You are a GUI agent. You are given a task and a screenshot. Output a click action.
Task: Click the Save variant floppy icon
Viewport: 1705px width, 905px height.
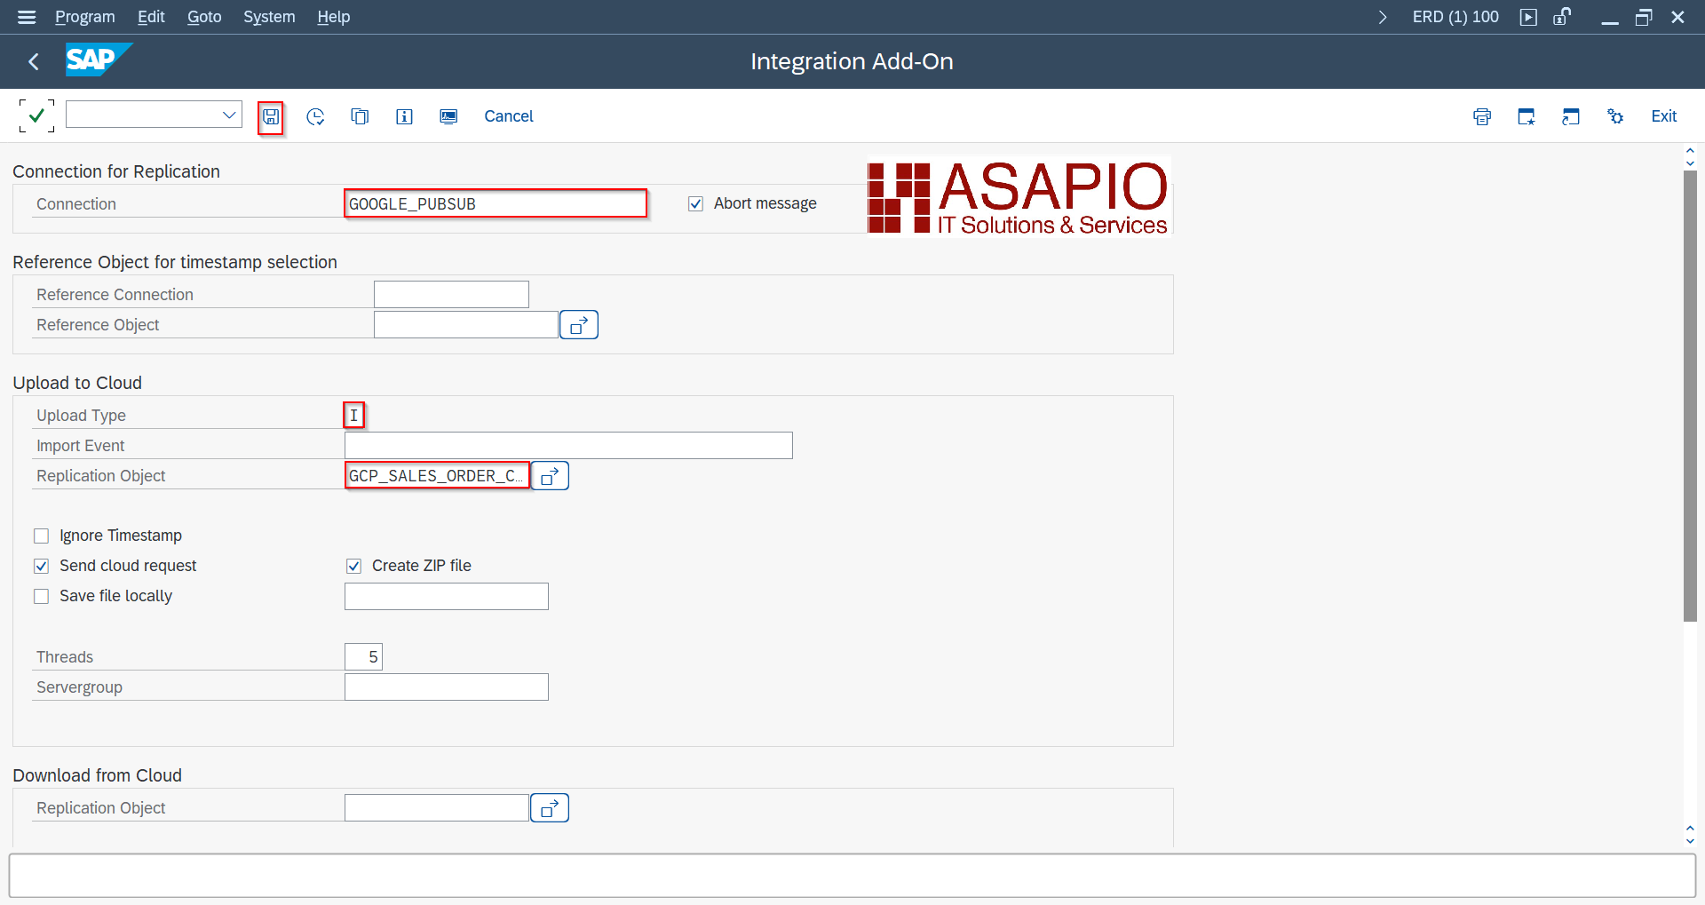(x=271, y=117)
